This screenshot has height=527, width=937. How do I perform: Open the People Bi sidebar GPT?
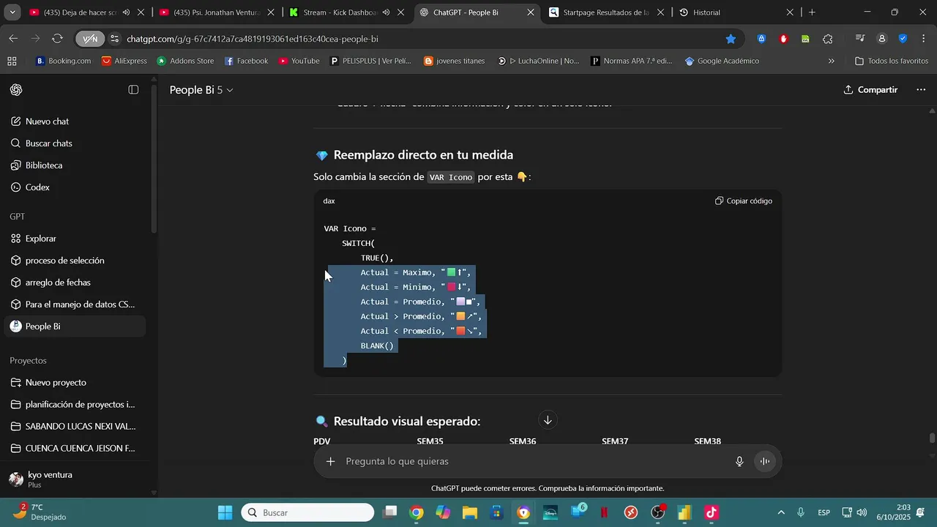(75, 326)
